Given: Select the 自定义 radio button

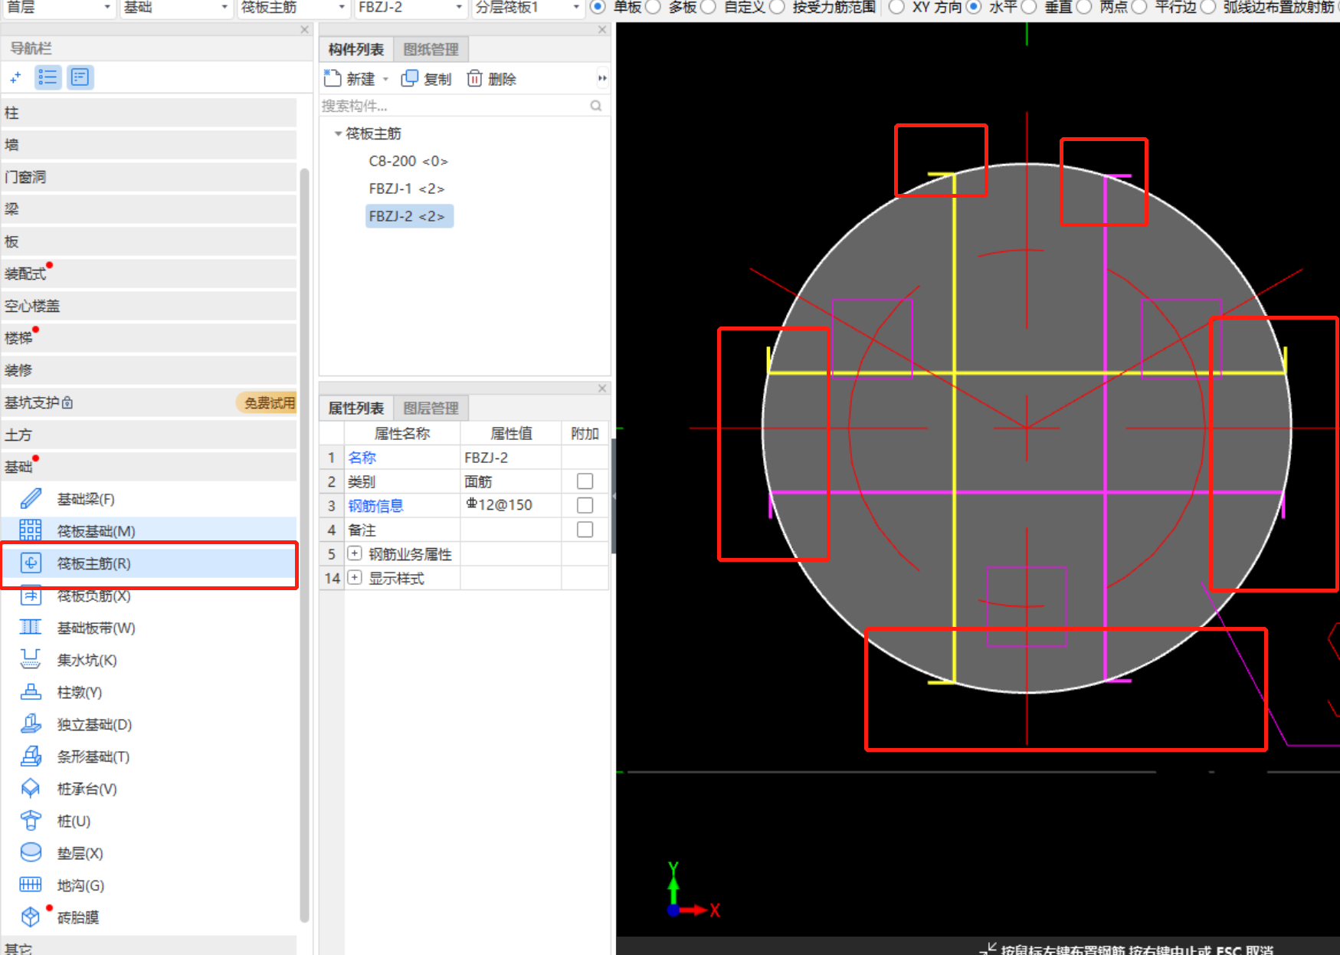Looking at the screenshot, I should coord(708,7).
